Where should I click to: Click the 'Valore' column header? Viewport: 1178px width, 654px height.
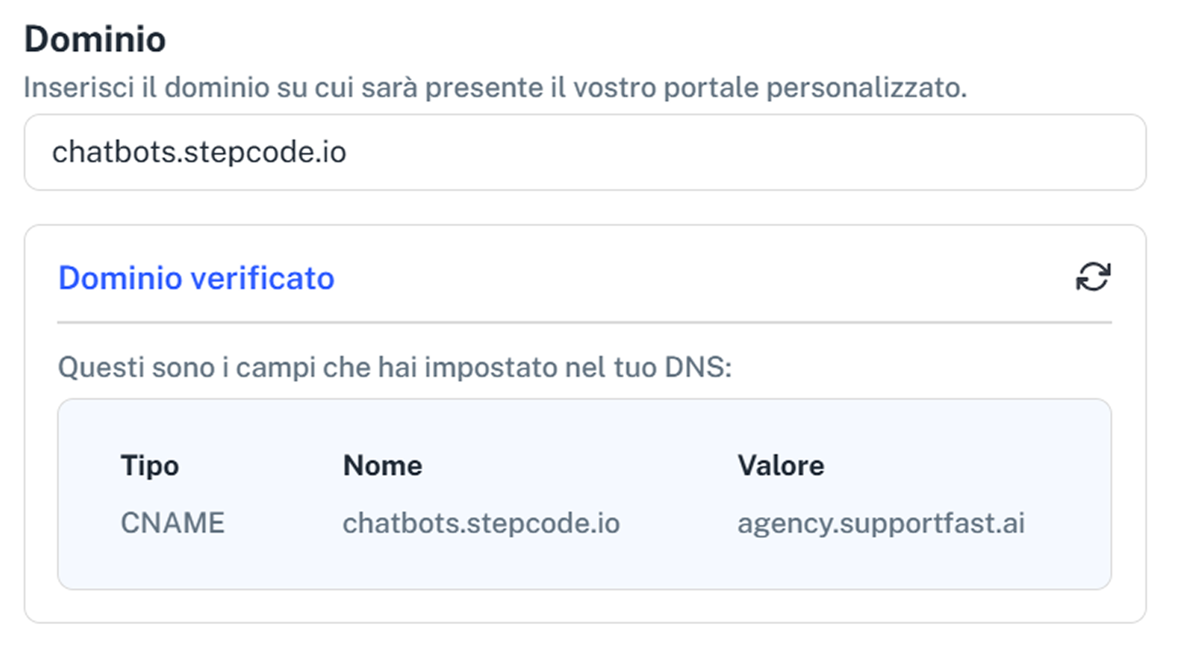(781, 466)
